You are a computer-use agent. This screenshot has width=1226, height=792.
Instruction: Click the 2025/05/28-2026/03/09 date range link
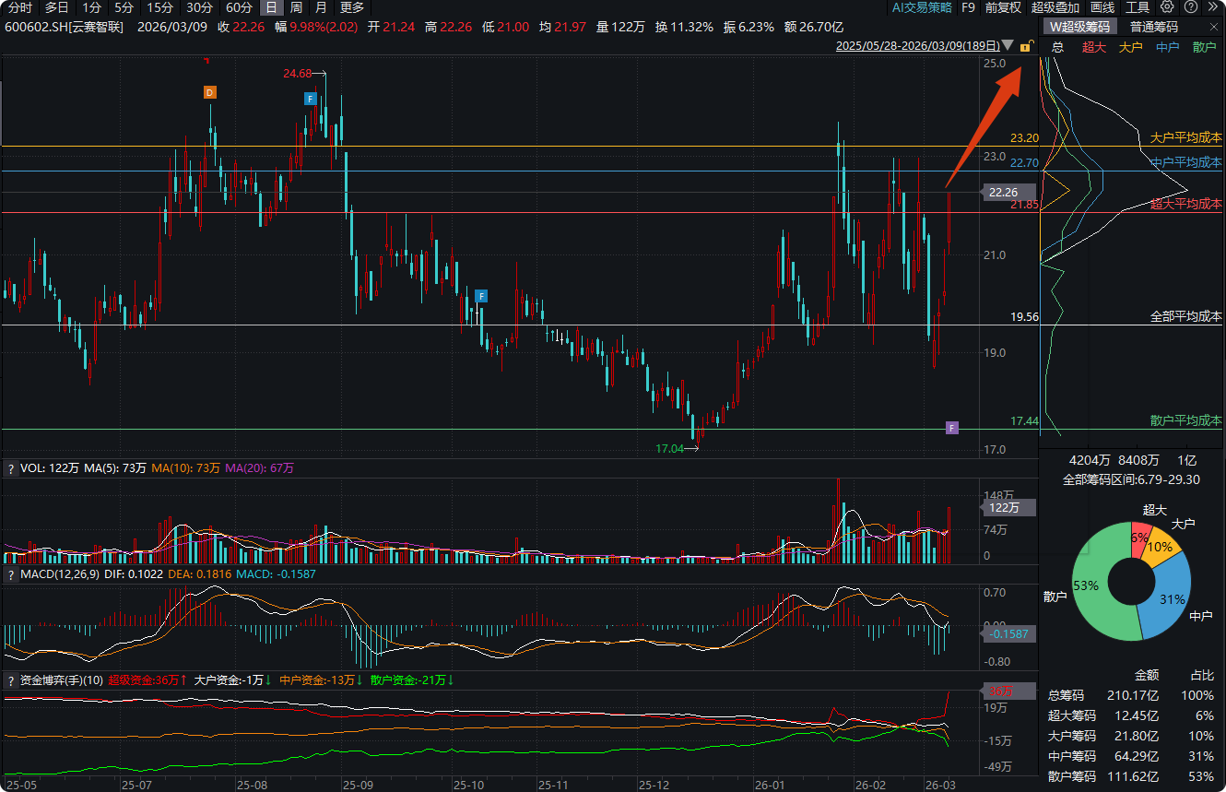918,45
